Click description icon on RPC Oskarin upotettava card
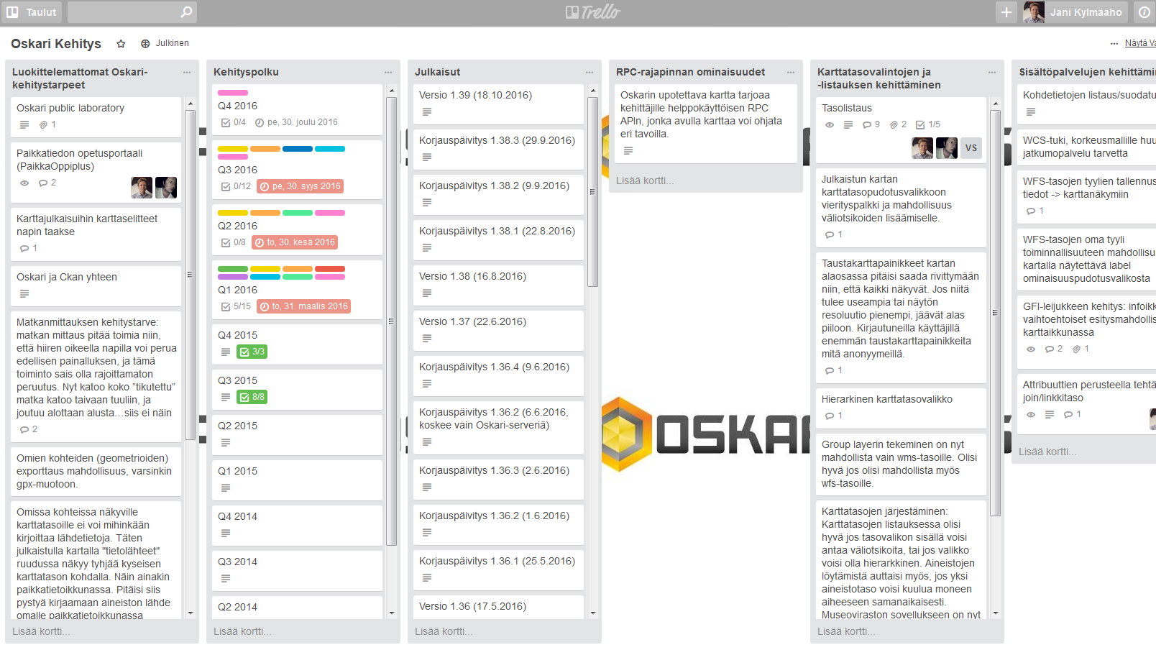1156x650 pixels. 628,150
